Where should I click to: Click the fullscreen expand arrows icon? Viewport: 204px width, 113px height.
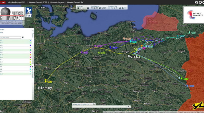pos(102,8)
